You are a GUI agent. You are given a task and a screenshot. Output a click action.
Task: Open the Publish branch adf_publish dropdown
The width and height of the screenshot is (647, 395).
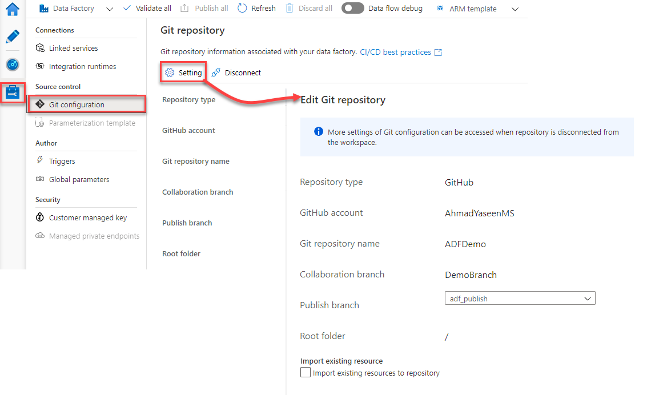click(520, 299)
